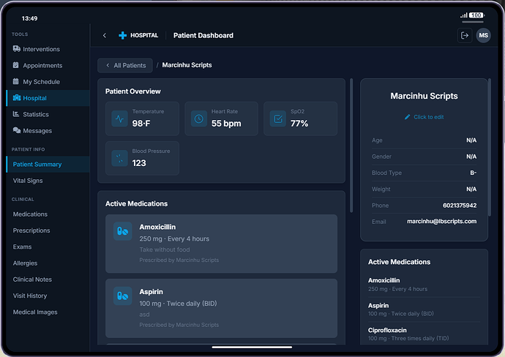The height and width of the screenshot is (357, 505).
Task: Select Medications from Clinical section
Action: pyautogui.click(x=30, y=214)
